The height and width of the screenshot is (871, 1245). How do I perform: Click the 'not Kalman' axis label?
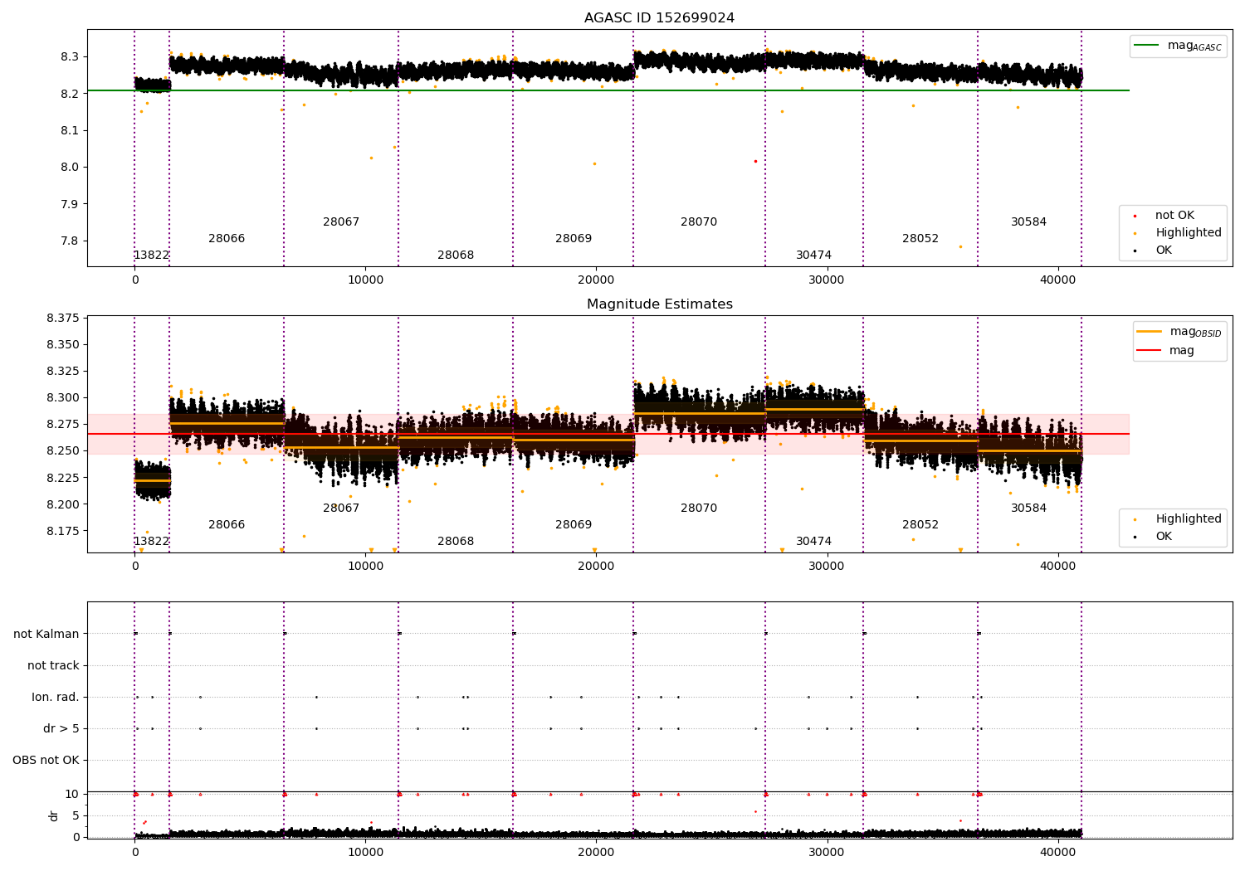46,634
